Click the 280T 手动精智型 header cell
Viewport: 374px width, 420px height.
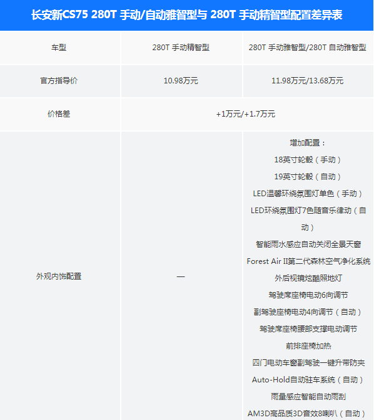181,48
